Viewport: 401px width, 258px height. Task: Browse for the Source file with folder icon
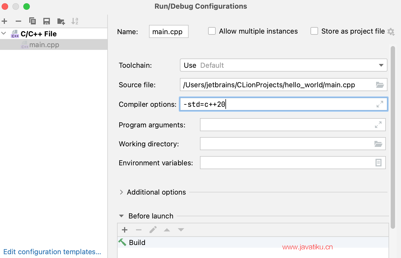380,85
